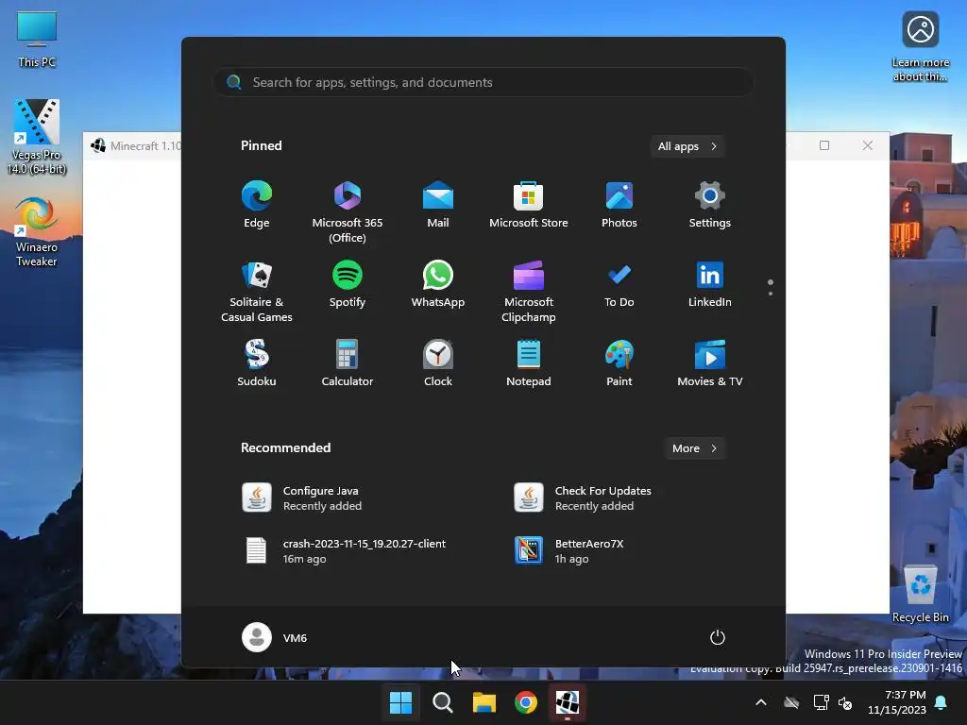Click Learn more about this picture icon
Screen dimensions: 967x725
tap(920, 46)
